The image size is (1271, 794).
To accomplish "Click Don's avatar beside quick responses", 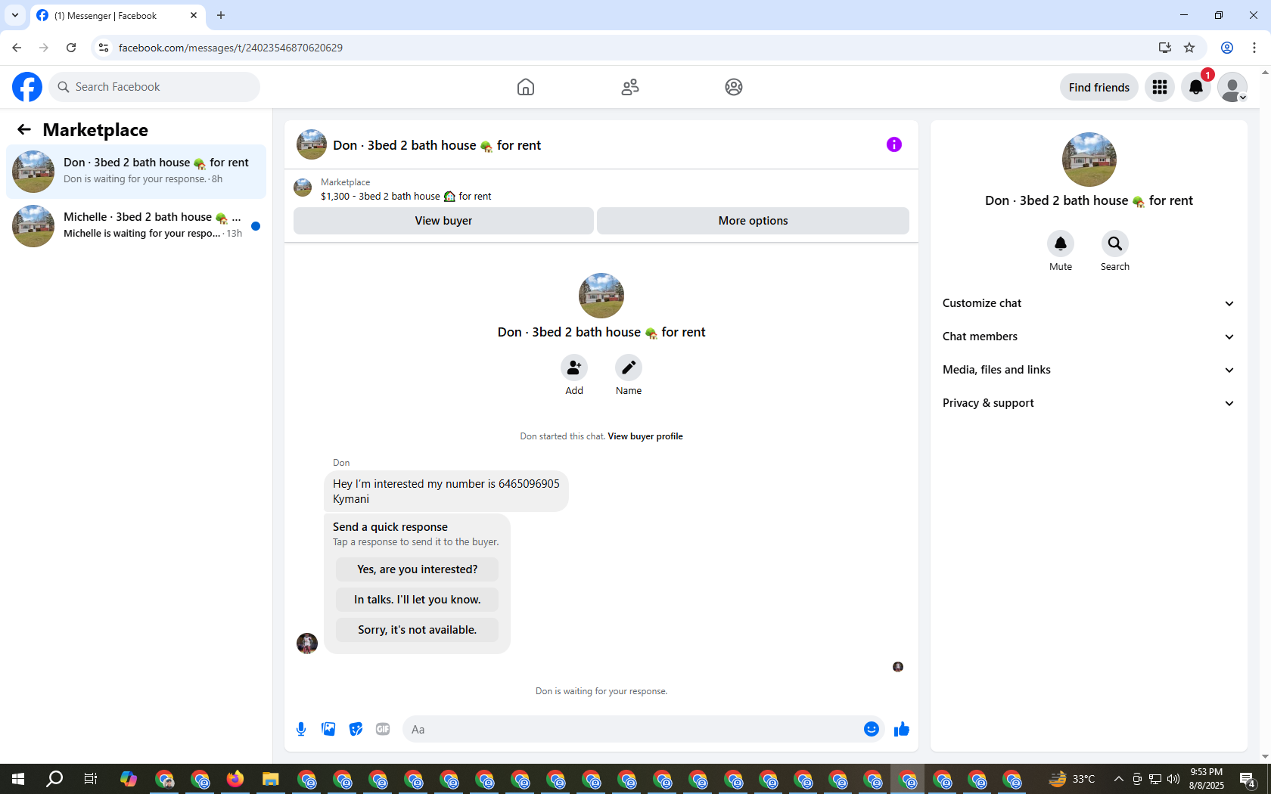I will (x=307, y=644).
